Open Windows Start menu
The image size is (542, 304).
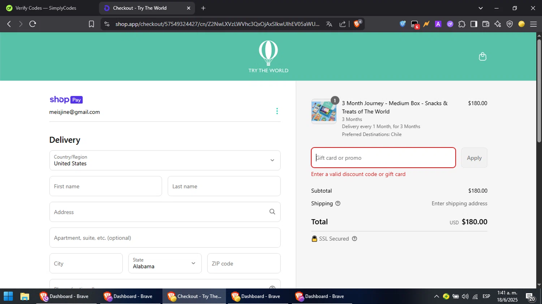pyautogui.click(x=8, y=296)
